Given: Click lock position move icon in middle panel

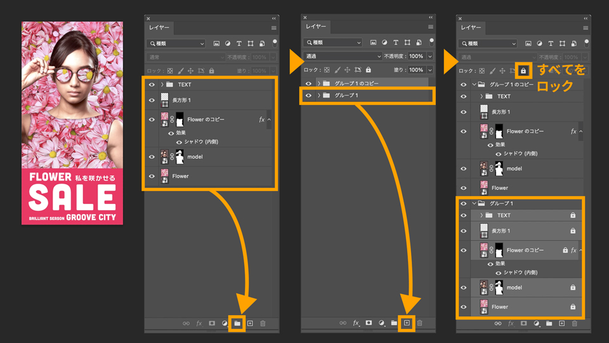Looking at the screenshot, I should tap(347, 70).
